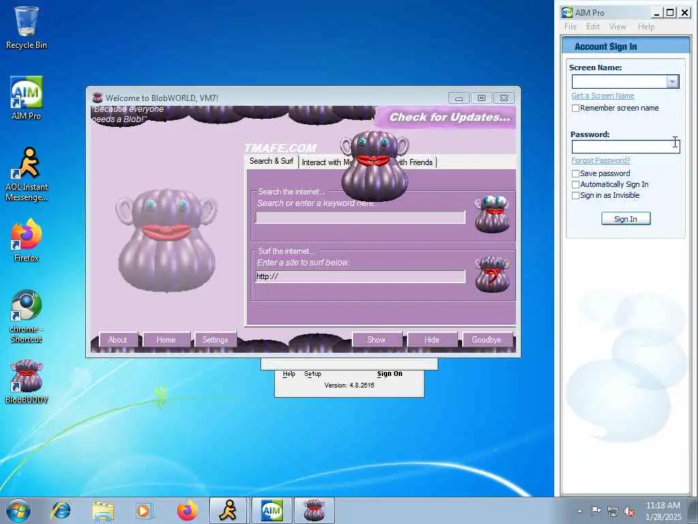
Task: Open the Action Center flag tray icon
Action: [x=595, y=510]
